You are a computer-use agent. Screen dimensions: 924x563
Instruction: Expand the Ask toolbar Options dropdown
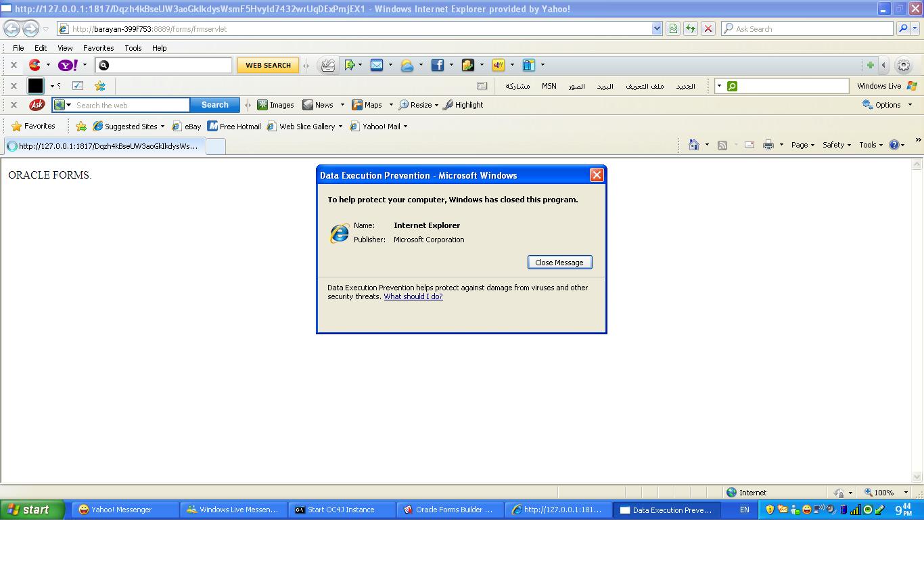tap(887, 105)
